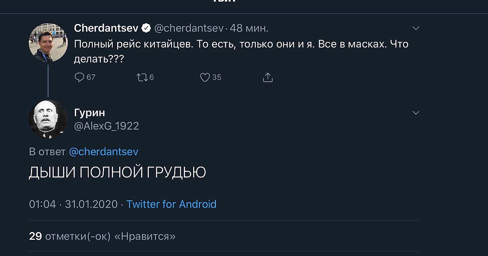Click the 01:04 · 31.01.2020 timestamp
The width and height of the screenshot is (488, 256).
pyautogui.click(x=73, y=204)
